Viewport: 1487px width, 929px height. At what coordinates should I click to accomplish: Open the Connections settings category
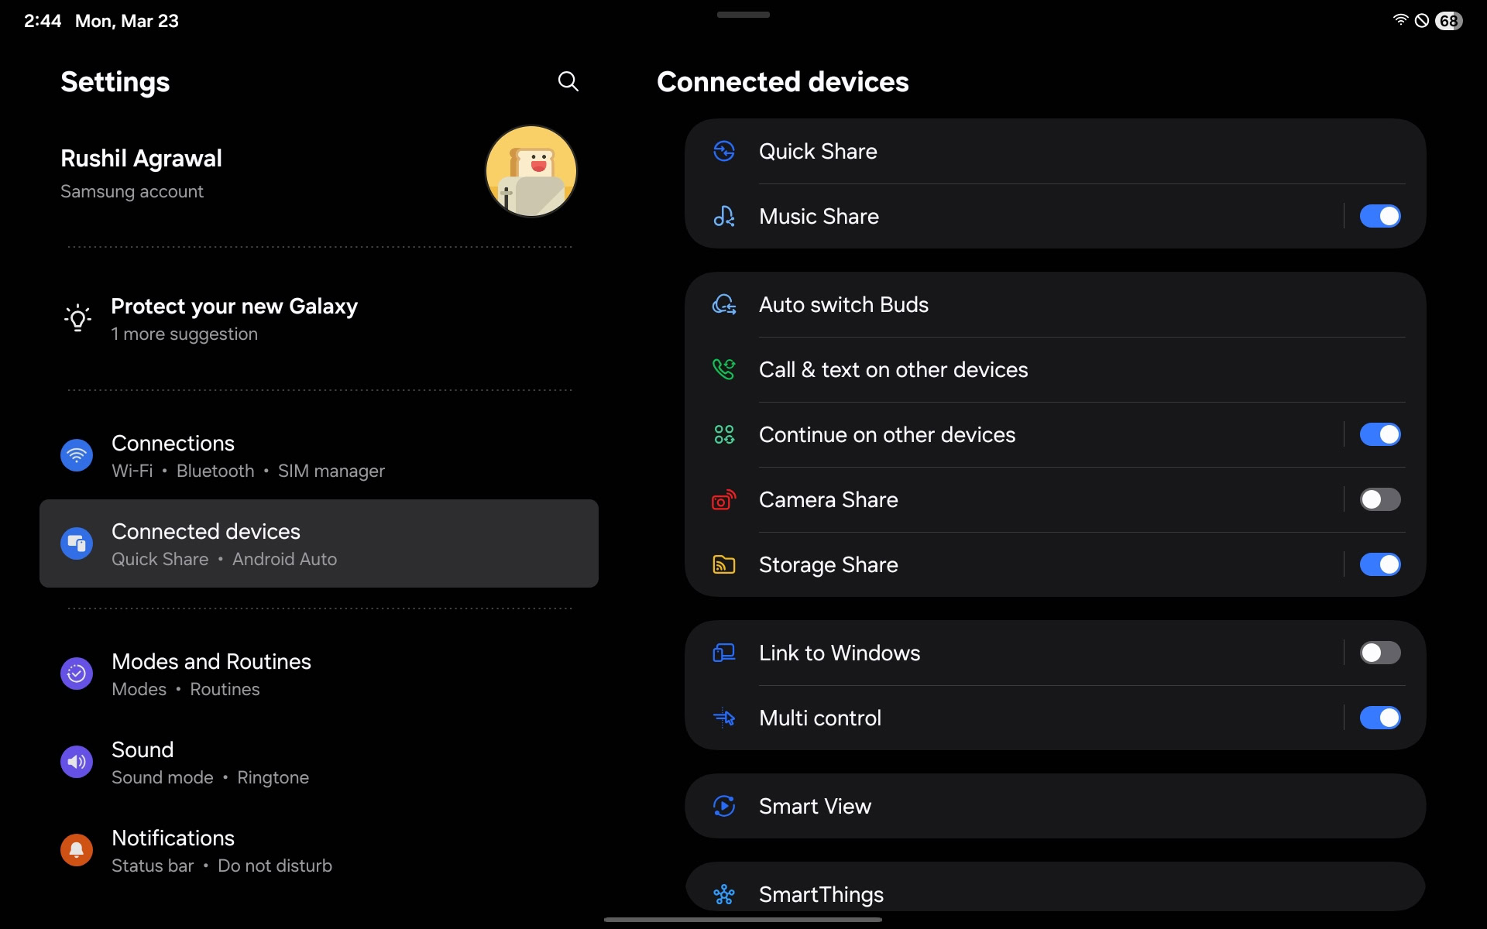(x=319, y=456)
